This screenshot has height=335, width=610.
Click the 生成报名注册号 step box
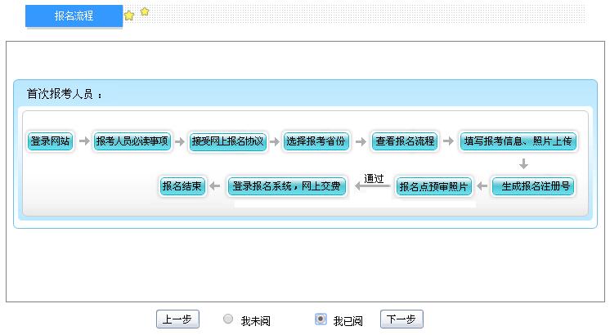click(532, 186)
